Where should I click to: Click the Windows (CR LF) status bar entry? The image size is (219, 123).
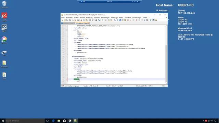tap(141, 86)
